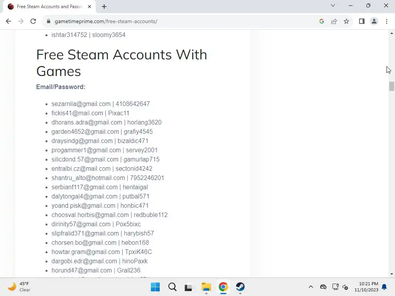The width and height of the screenshot is (395, 296).
Task: Click the dargobi.edr@gmail.com entry
Action: point(99,261)
